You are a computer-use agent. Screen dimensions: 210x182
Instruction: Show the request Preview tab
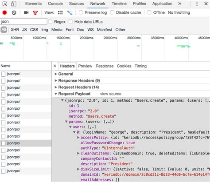[85, 66]
